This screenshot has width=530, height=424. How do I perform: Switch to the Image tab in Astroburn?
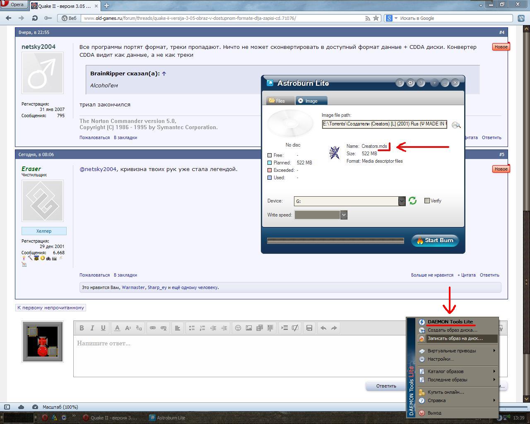pos(311,101)
